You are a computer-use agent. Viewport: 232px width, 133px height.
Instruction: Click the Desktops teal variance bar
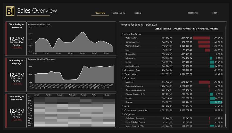pos(216,102)
